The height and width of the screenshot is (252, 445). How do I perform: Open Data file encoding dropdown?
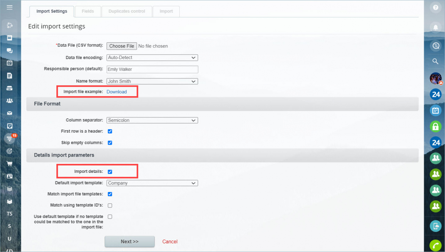(x=152, y=58)
